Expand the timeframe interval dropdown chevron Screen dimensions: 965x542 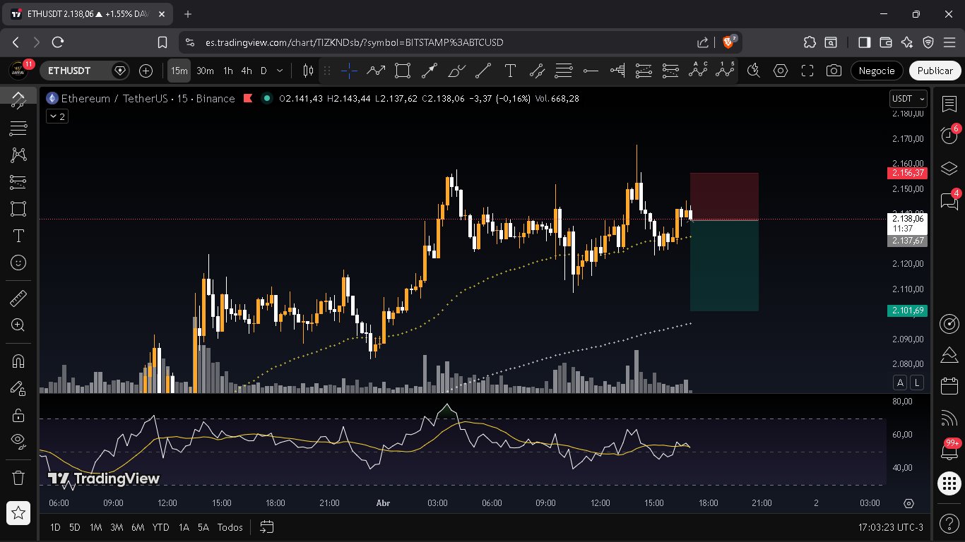coord(280,71)
